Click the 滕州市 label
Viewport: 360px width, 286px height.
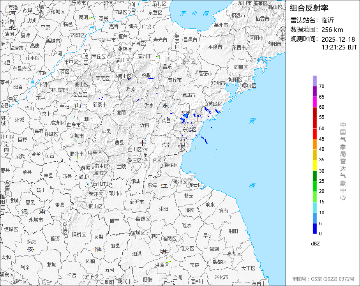click(77, 154)
